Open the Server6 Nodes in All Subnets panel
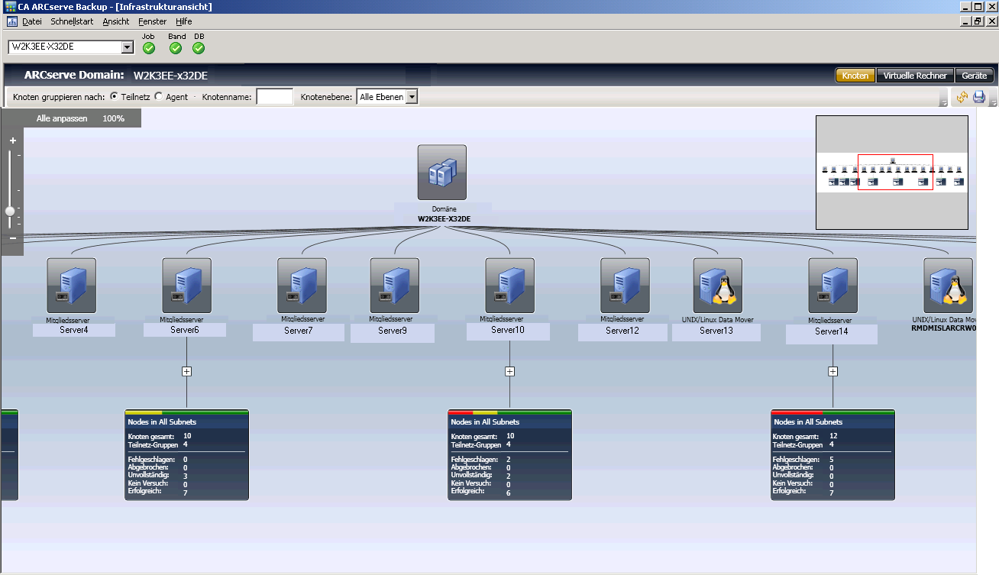Screen dimensions: 999x575 [x=187, y=455]
